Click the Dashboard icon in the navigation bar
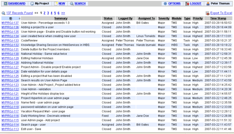 [6, 3]
